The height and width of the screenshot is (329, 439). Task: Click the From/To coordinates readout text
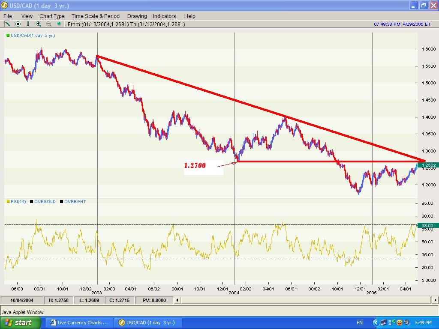point(126,24)
